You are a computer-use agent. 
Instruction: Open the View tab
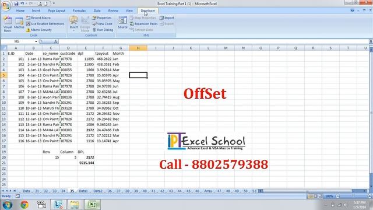coord(129,10)
